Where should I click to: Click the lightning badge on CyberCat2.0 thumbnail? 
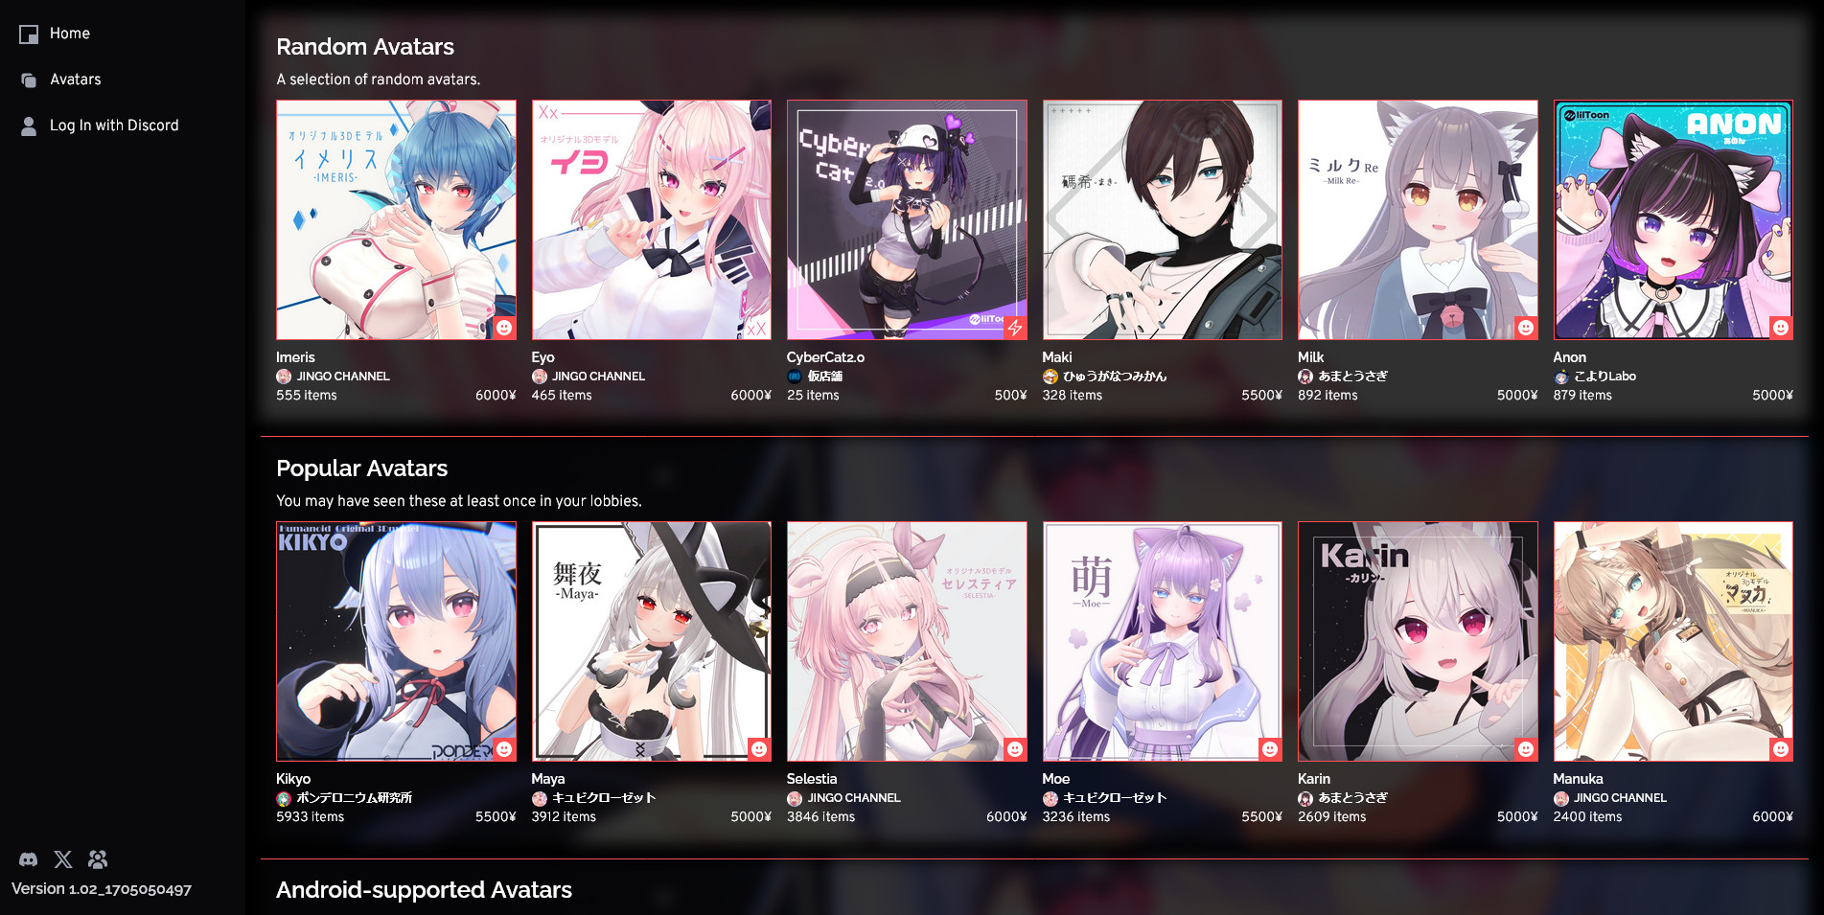[x=1015, y=328]
